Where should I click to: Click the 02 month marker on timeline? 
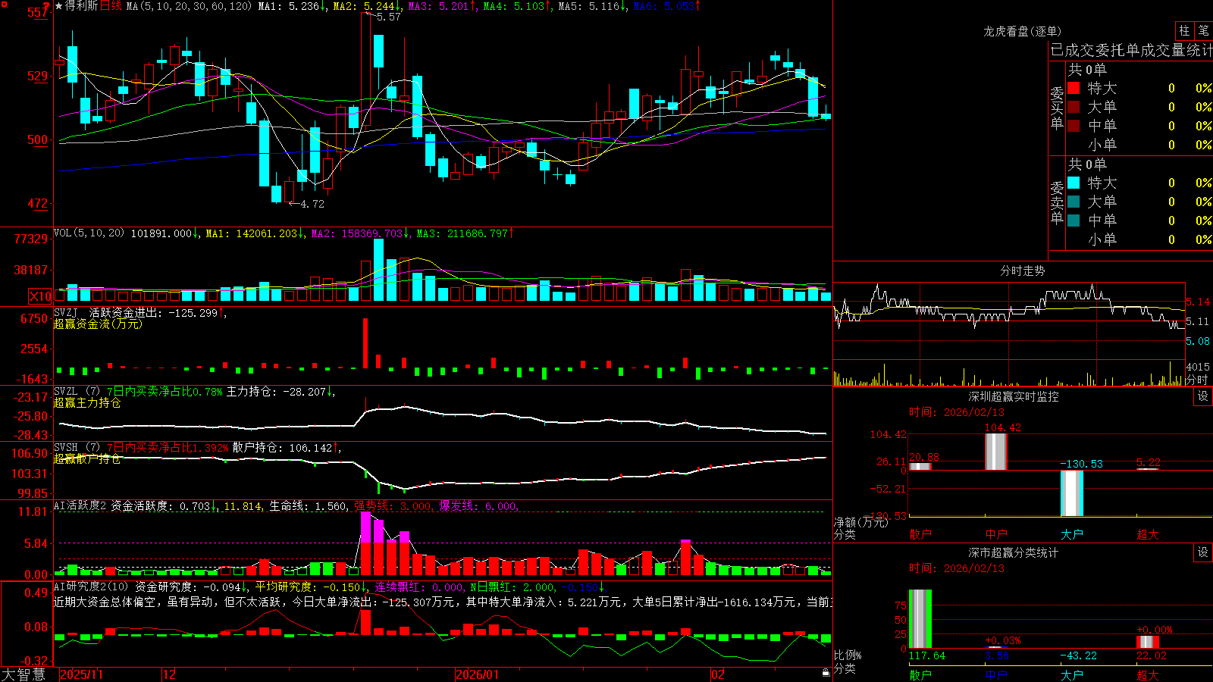pyautogui.click(x=717, y=674)
